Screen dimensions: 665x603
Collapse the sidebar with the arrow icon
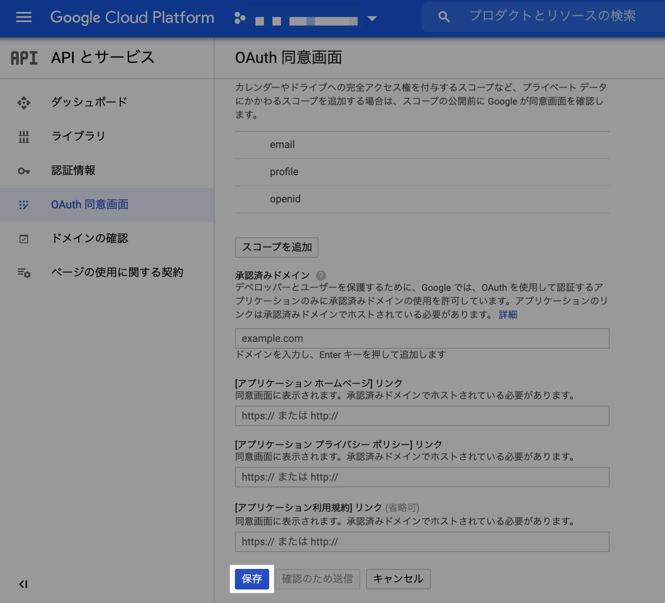click(23, 584)
